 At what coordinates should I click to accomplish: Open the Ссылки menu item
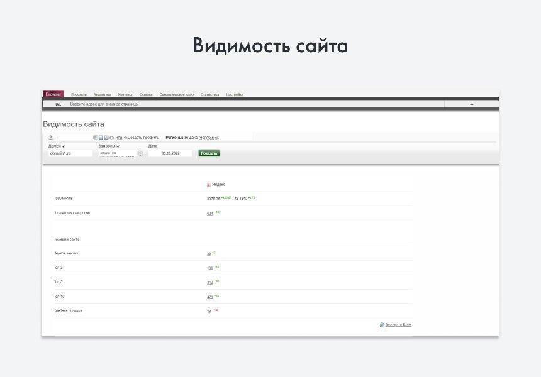146,94
